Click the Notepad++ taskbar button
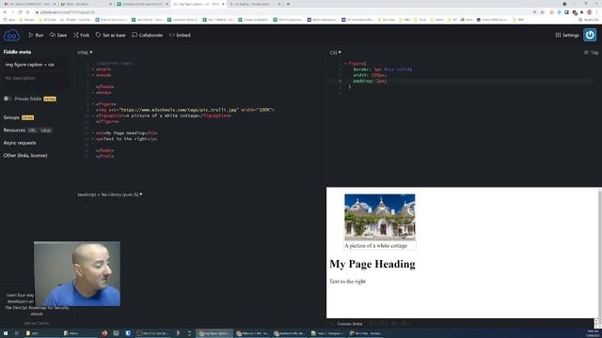 [328, 333]
